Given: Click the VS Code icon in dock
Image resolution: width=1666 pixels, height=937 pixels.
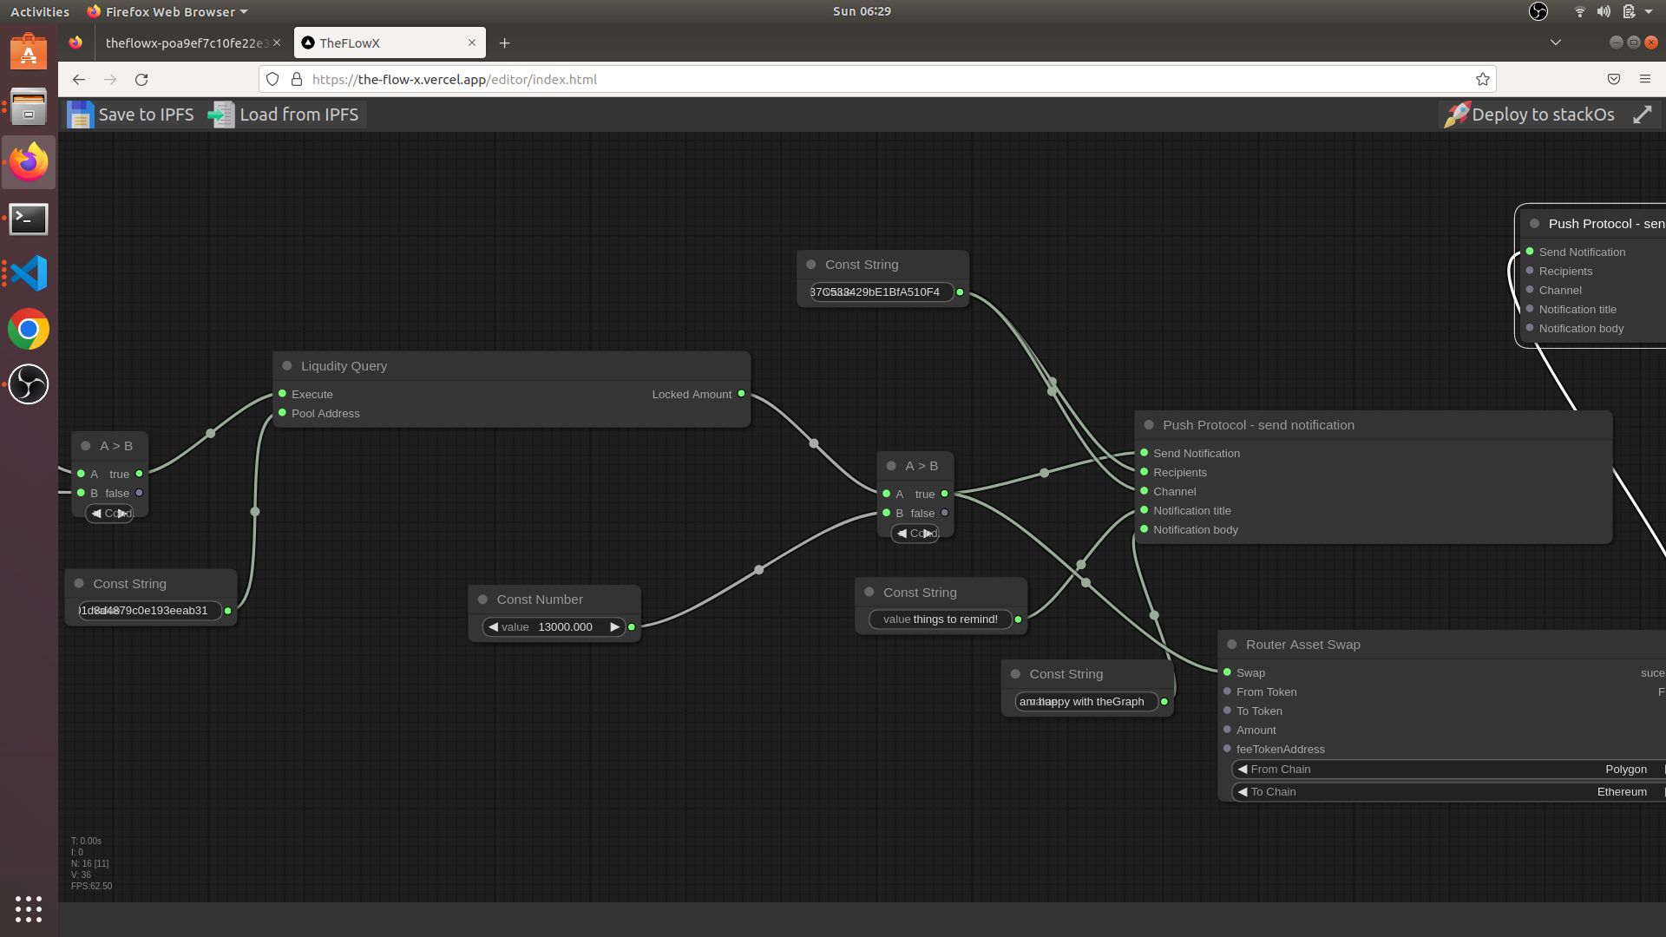Looking at the screenshot, I should pos(29,273).
